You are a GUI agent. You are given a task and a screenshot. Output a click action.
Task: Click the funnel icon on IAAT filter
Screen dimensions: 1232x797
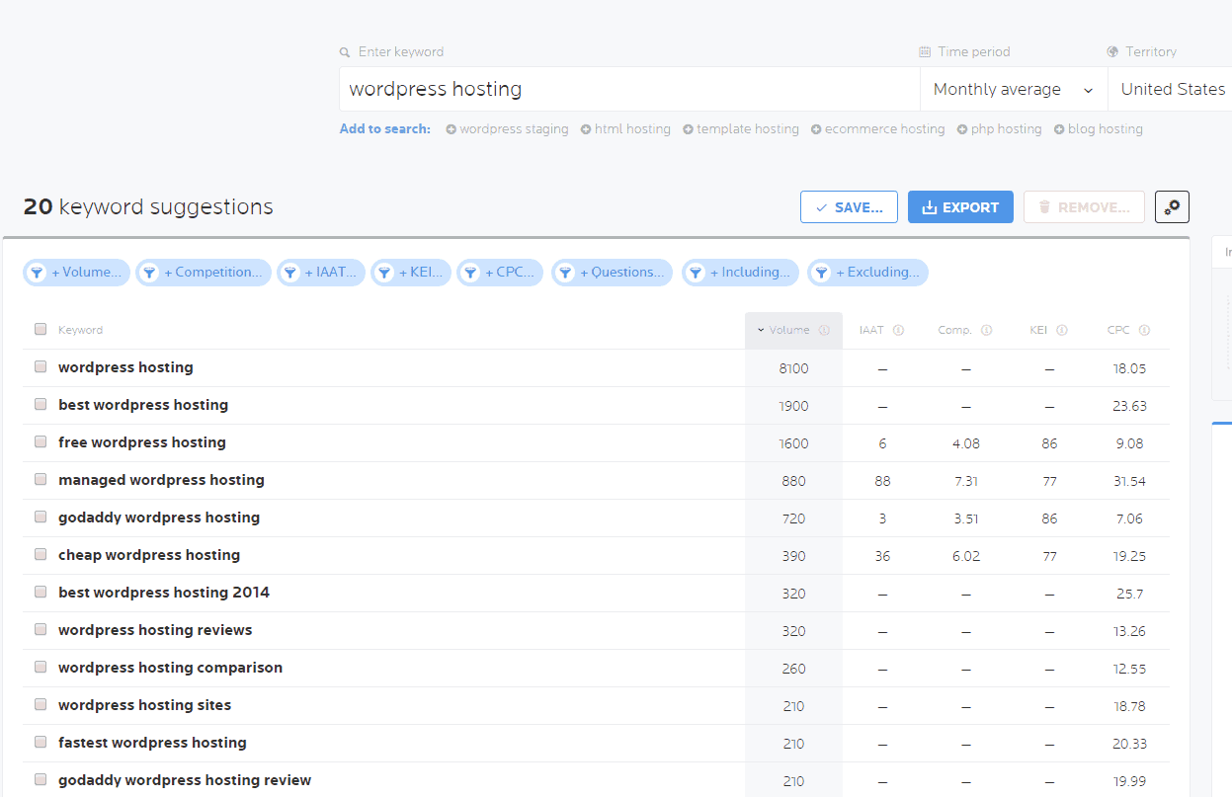point(290,273)
